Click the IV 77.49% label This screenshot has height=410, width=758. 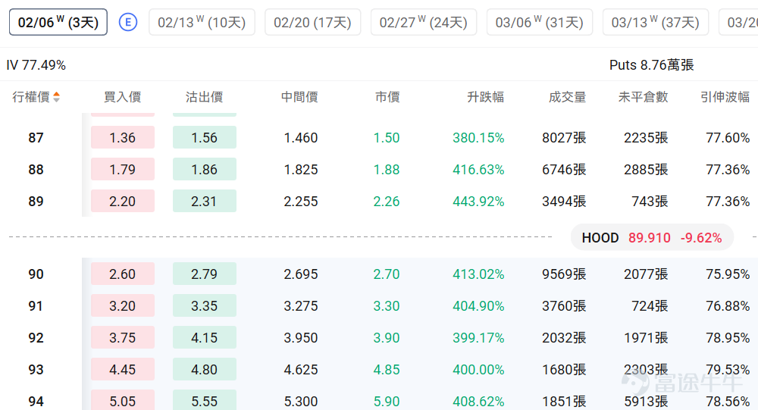pyautogui.click(x=36, y=64)
